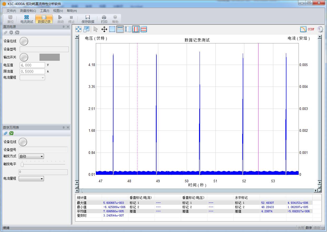Screen dimensions: 327x232
Task: Click the 水平标记 marker 1 value 52.49307
Action: point(267,203)
